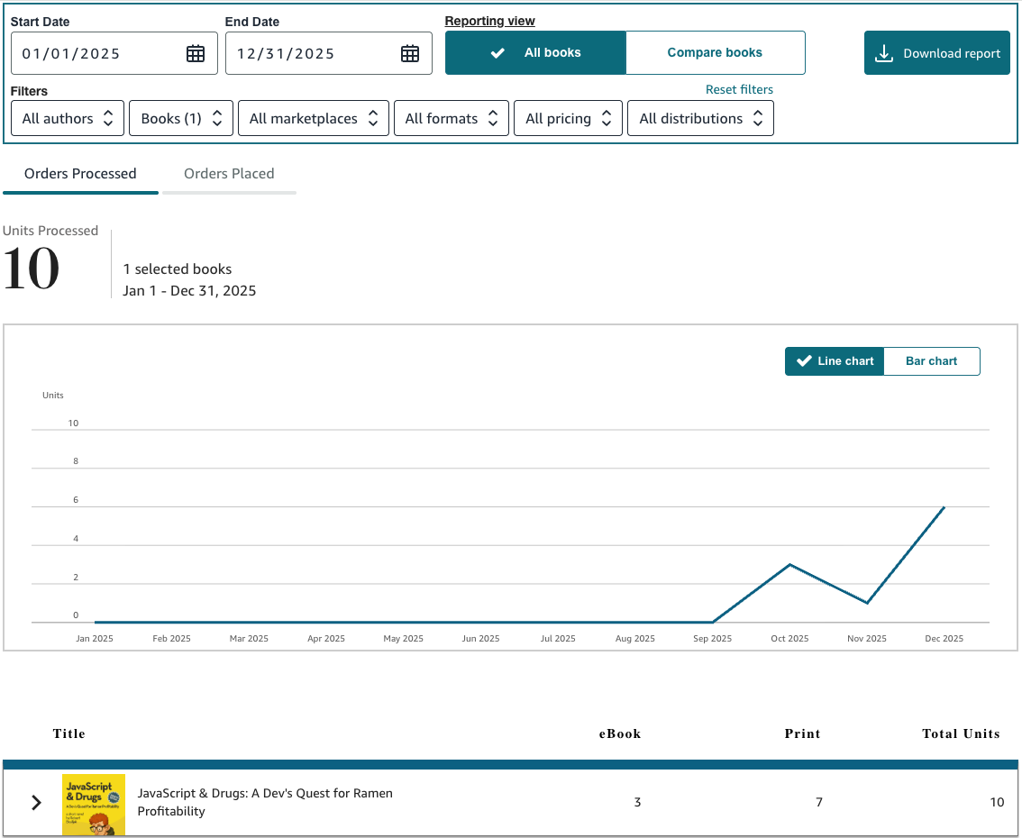
Task: Click the download arrow icon in Download report
Action: (x=884, y=53)
